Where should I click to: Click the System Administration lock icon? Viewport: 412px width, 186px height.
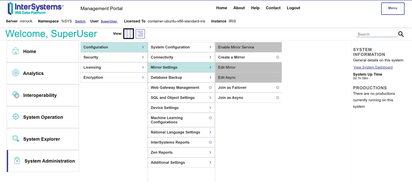tap(17, 160)
